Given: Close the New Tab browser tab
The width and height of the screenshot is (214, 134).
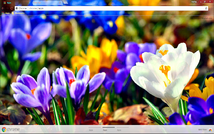Looking at the screenshot, I should 60,3.
